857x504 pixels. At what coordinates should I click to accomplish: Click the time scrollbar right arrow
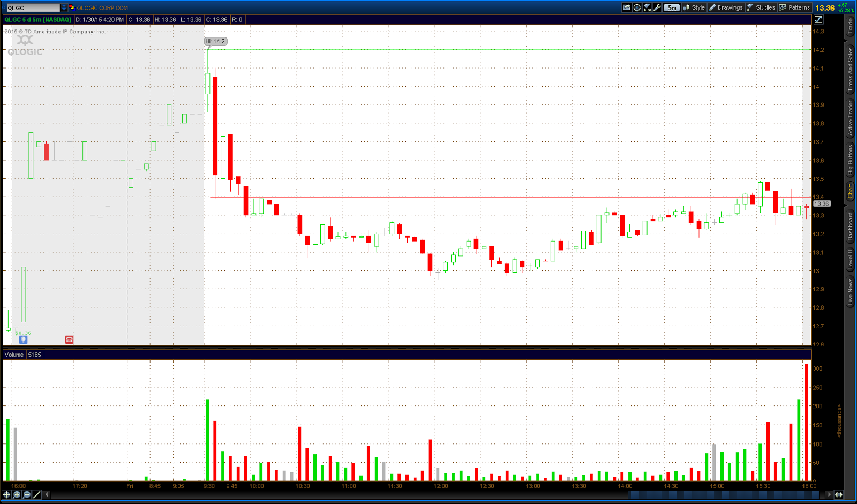coord(829,494)
